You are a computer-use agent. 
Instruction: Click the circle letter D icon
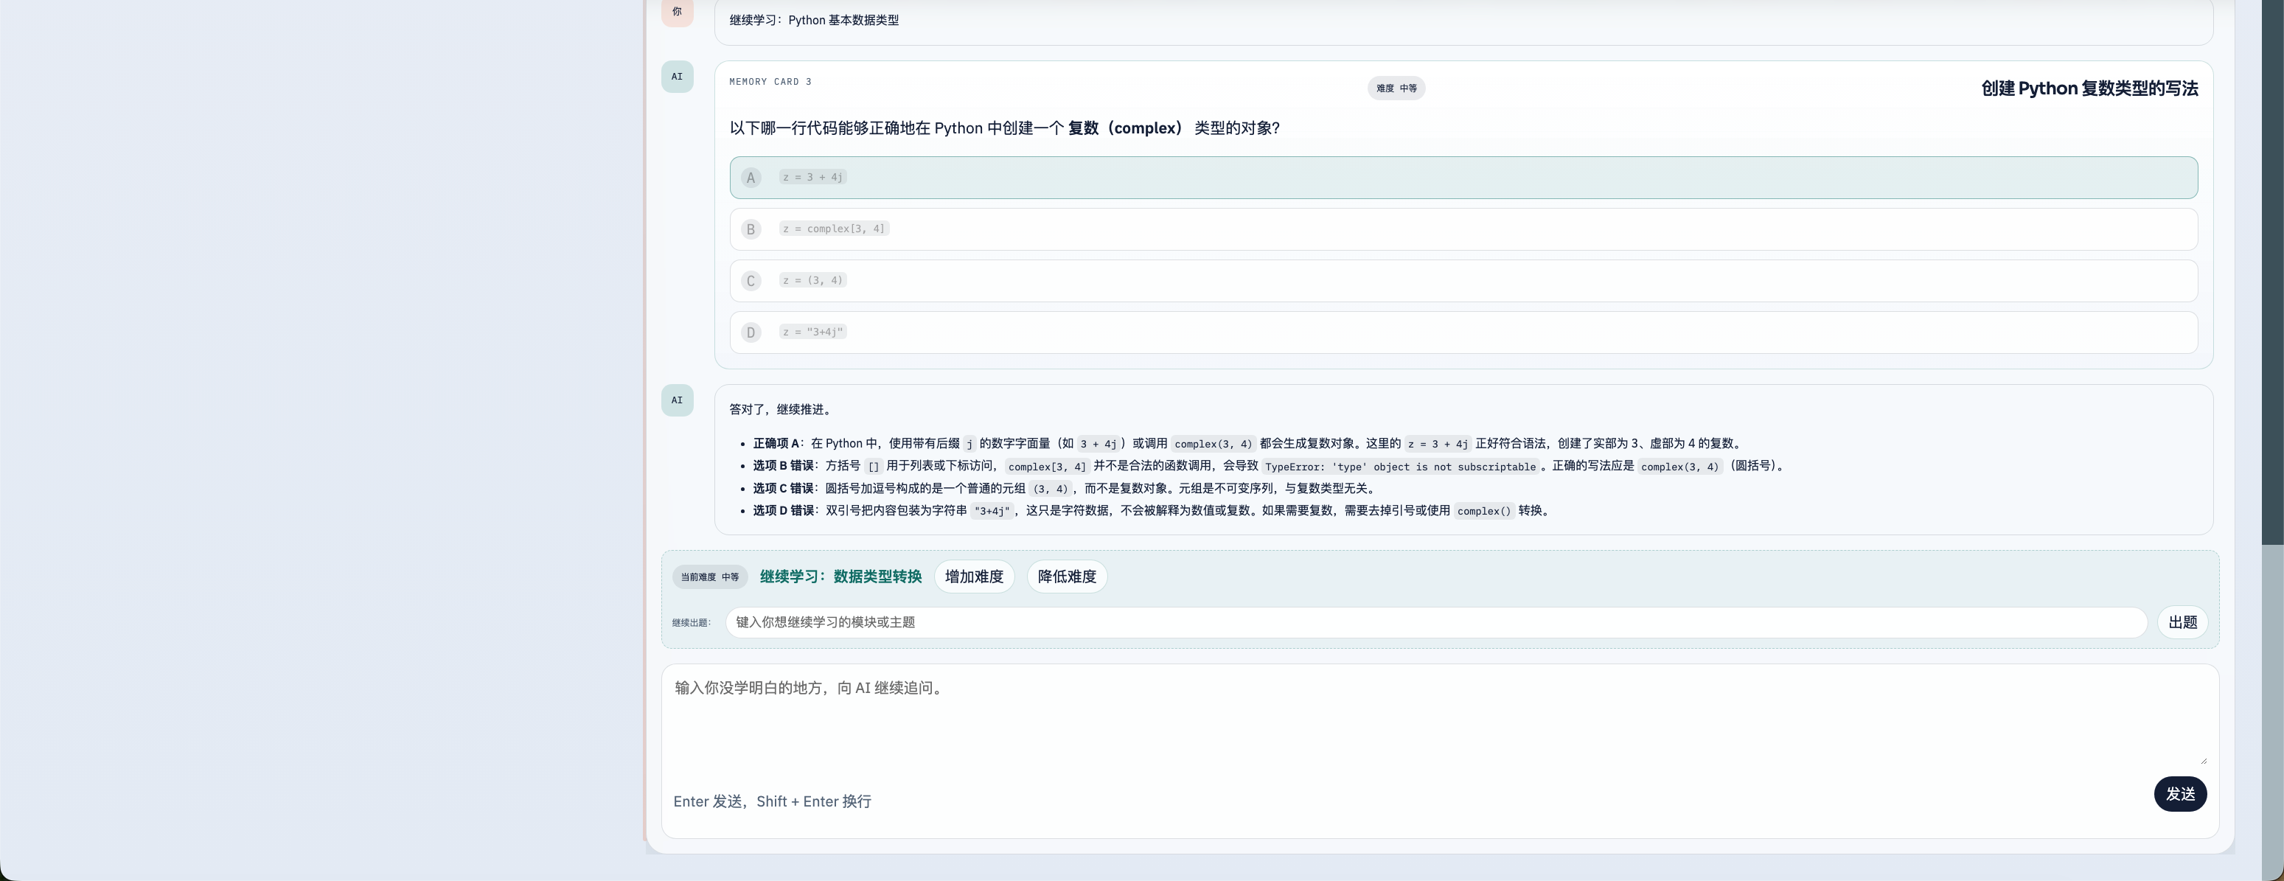pyautogui.click(x=751, y=333)
